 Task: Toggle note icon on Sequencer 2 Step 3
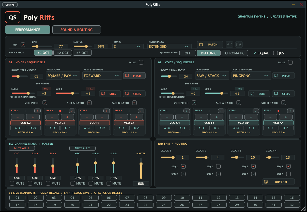[x=256, y=111]
